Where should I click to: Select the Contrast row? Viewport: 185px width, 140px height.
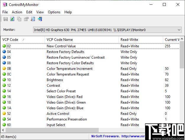[90, 85]
